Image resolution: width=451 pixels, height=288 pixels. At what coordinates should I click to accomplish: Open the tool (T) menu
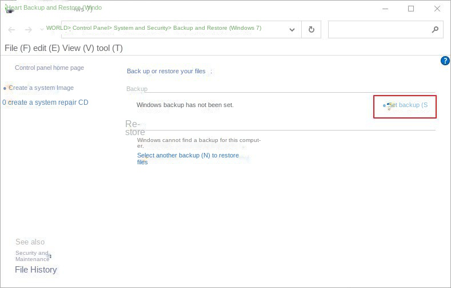pos(110,48)
